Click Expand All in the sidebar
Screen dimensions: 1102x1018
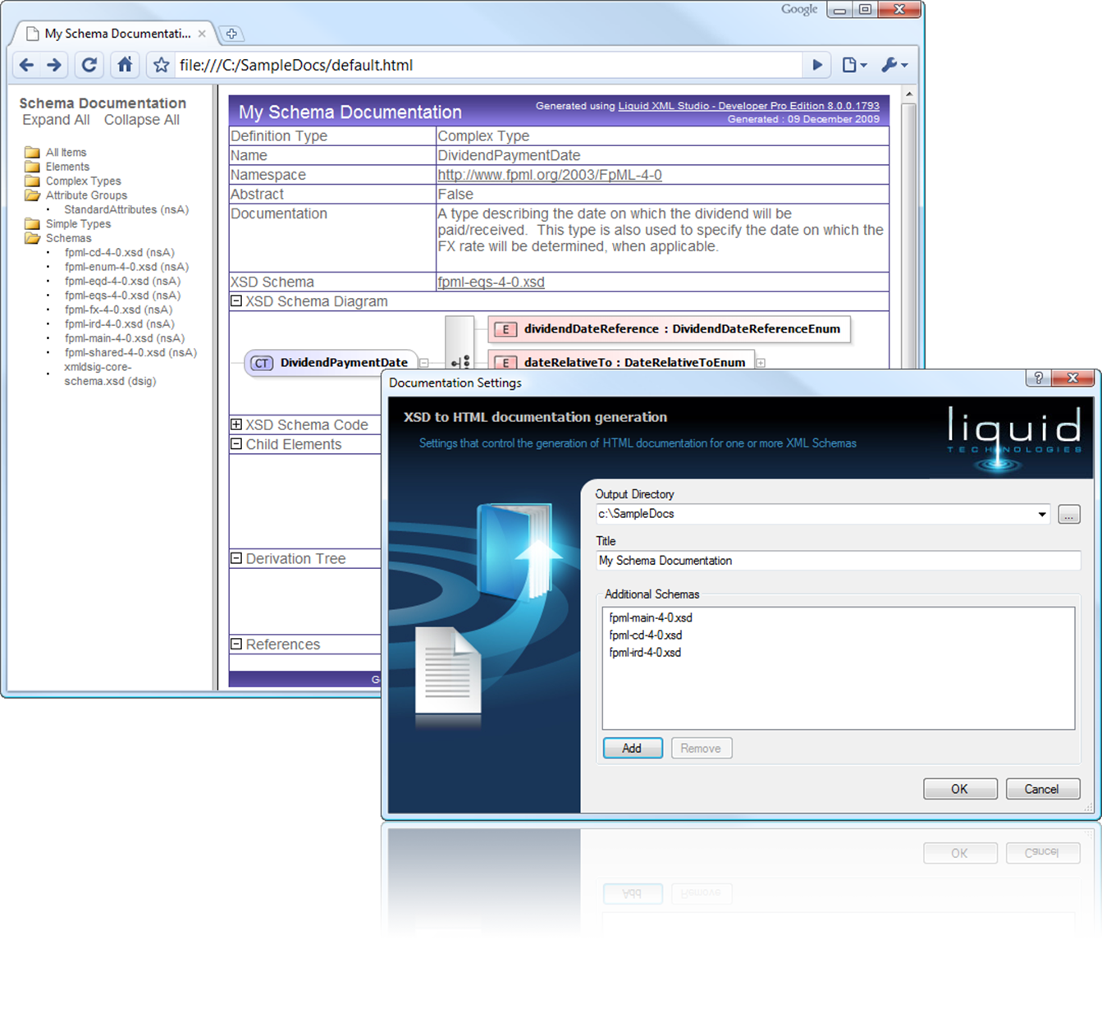pyautogui.click(x=56, y=120)
